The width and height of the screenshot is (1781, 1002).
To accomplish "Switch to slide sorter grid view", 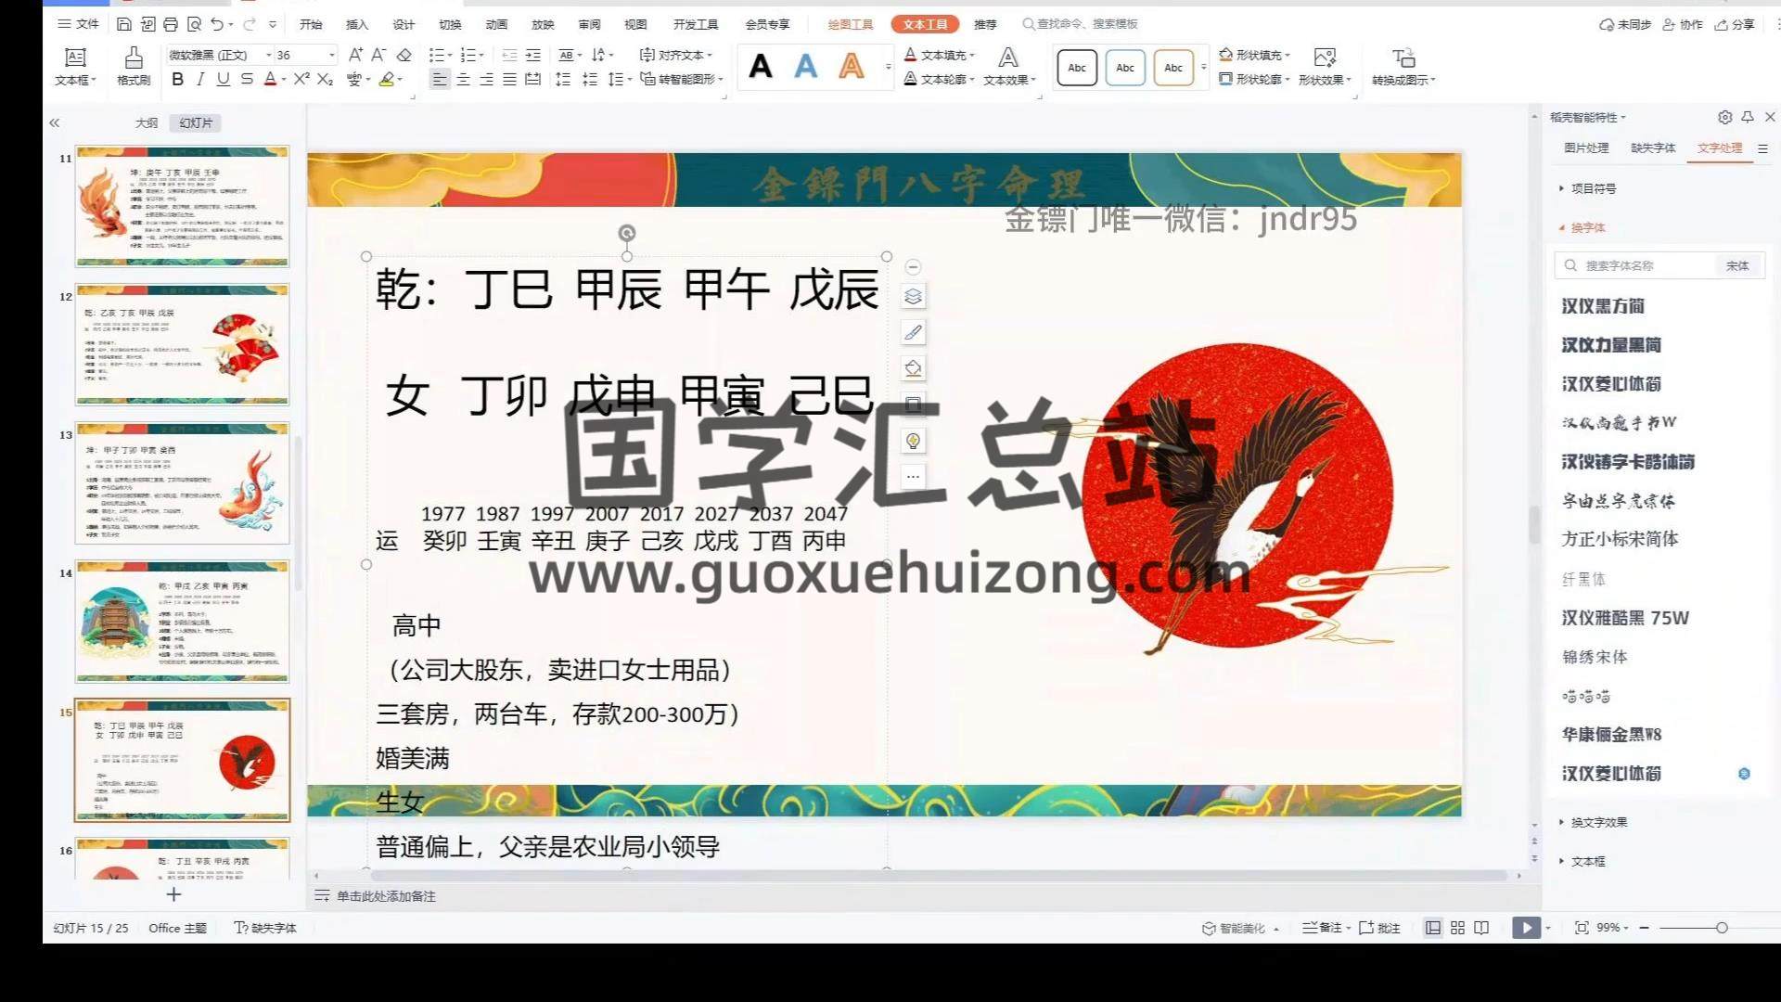I will pyautogui.click(x=1457, y=928).
